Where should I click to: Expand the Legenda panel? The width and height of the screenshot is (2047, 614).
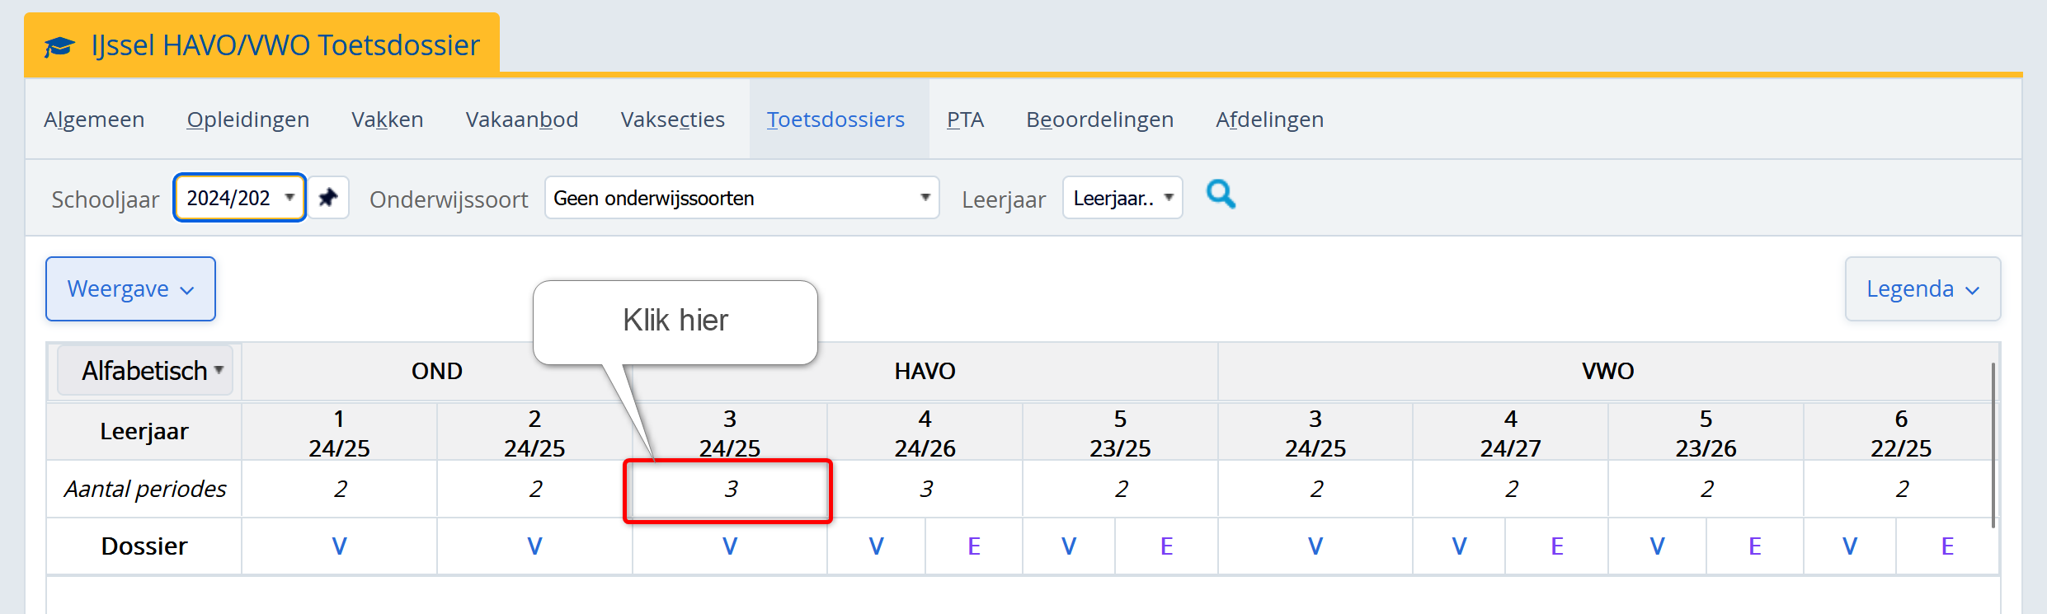pyautogui.click(x=1922, y=289)
